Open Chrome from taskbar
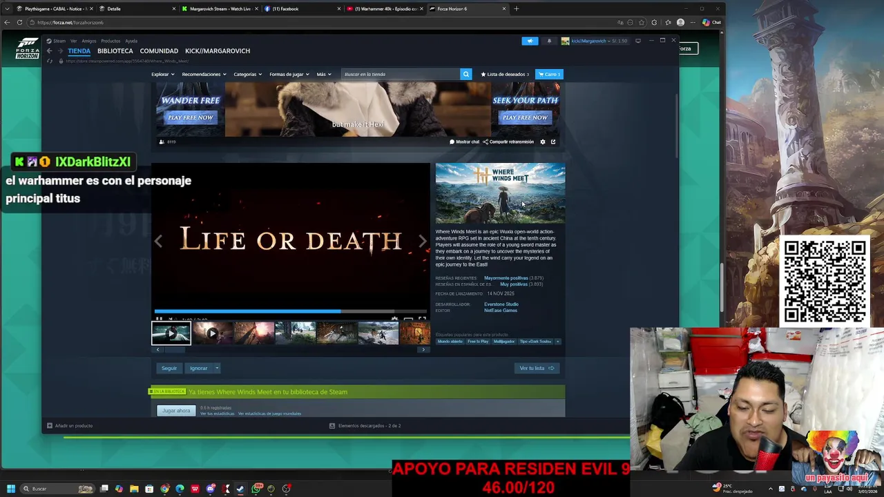884x497 pixels. 164,489
